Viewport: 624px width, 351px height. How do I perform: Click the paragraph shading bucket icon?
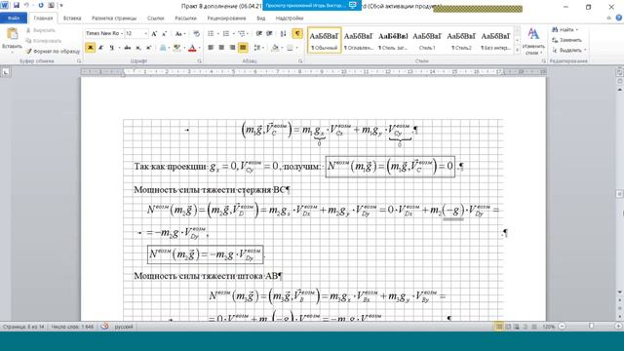pos(275,48)
